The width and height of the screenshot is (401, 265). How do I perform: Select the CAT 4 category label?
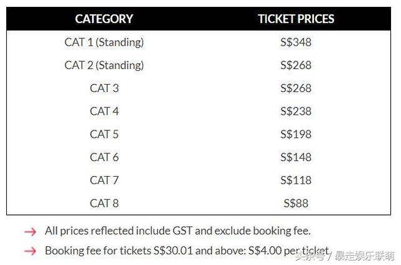coord(104,112)
